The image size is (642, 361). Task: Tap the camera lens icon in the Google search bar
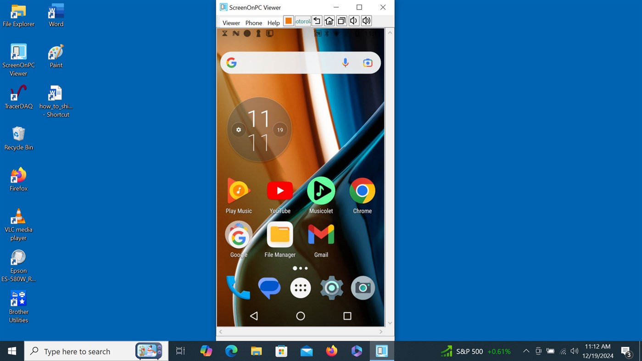pos(368,62)
